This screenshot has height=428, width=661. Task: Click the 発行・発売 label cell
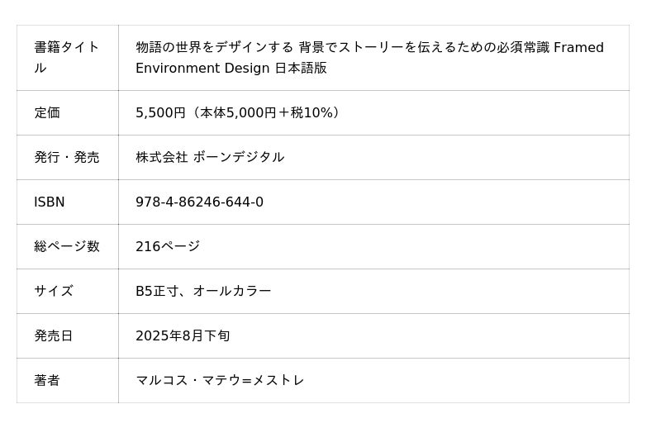tap(68, 157)
